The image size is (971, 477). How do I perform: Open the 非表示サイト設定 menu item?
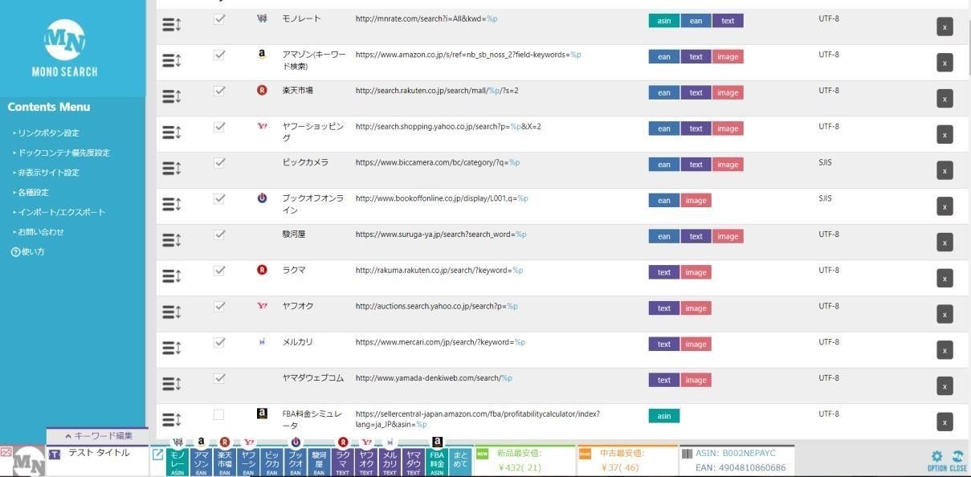point(48,173)
